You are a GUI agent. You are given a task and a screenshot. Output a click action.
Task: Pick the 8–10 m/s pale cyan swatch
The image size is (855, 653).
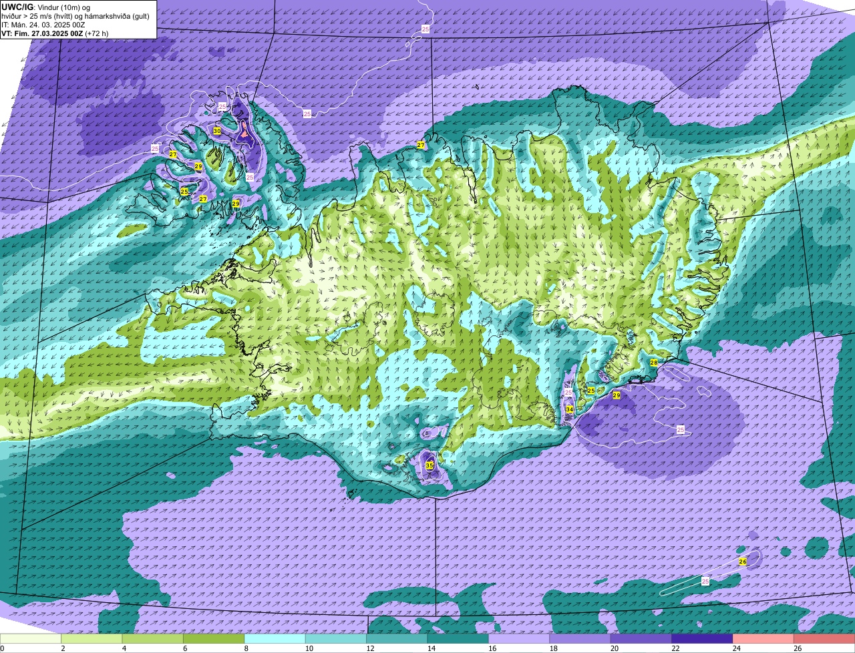pyautogui.click(x=275, y=639)
